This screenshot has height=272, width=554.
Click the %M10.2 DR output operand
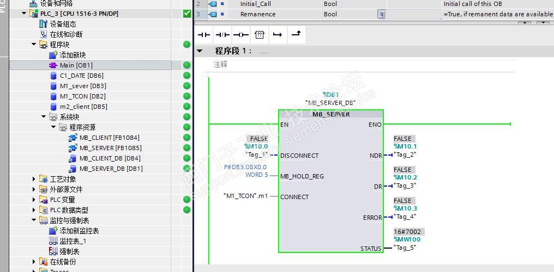click(405, 177)
